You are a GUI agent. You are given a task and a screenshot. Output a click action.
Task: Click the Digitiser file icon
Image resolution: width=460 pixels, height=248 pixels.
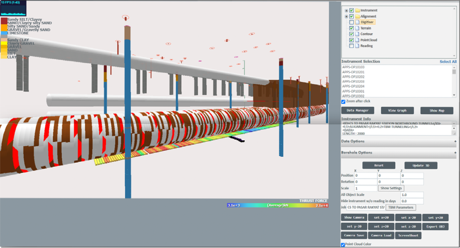tap(357, 22)
